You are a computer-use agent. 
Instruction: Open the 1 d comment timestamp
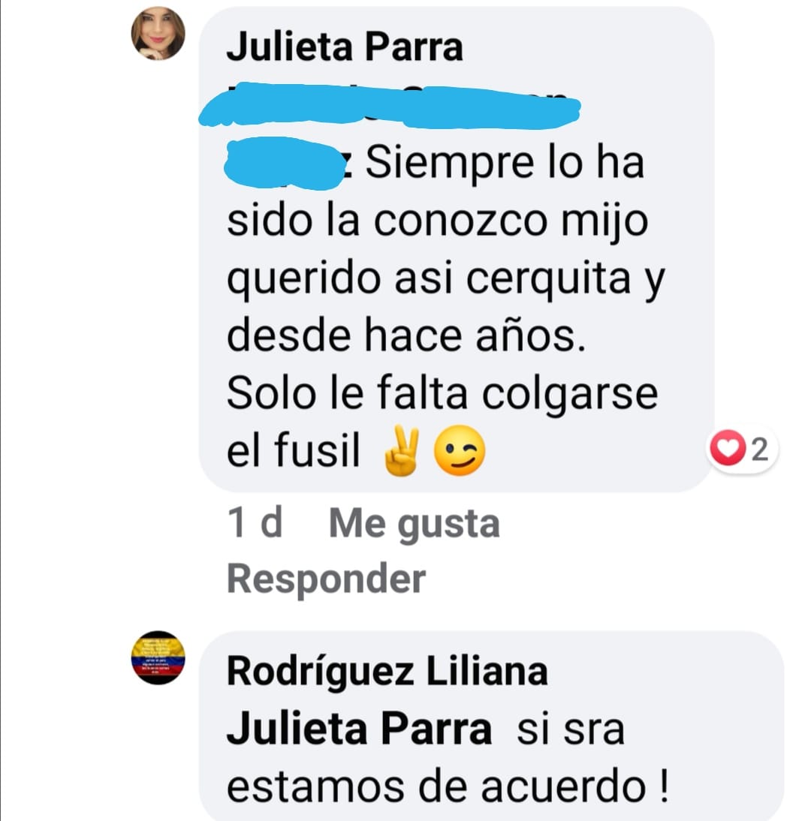[x=255, y=522]
